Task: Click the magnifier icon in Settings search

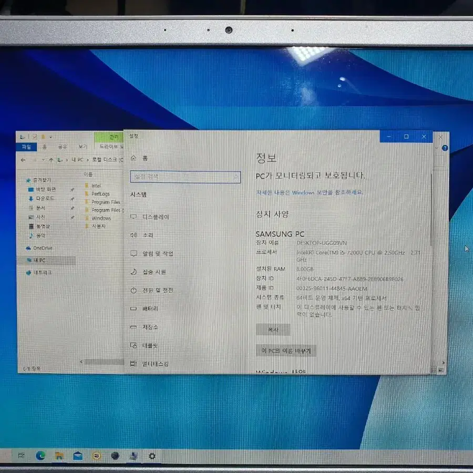Action: coord(235,177)
